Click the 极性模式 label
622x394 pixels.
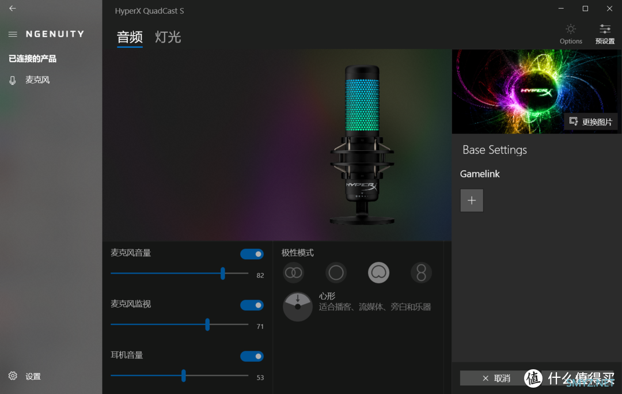(298, 253)
